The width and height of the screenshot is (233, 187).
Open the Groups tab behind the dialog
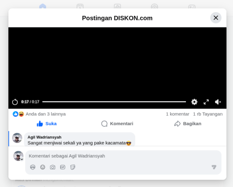pyautogui.click(x=154, y=6)
